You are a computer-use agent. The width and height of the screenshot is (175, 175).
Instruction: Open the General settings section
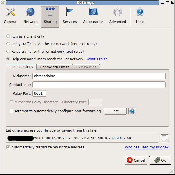[x=11, y=16]
